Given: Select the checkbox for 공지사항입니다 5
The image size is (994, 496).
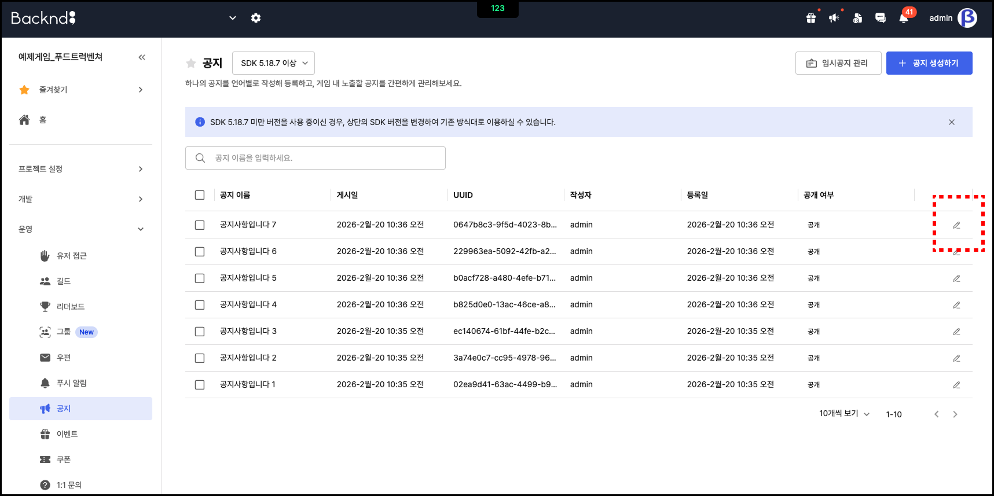Looking at the screenshot, I should (x=200, y=278).
